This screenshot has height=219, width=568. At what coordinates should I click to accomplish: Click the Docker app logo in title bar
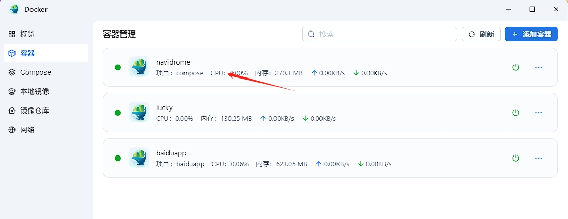click(x=14, y=9)
